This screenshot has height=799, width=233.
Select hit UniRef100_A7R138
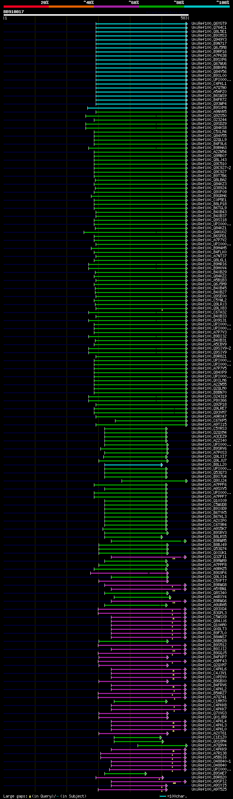209,753
